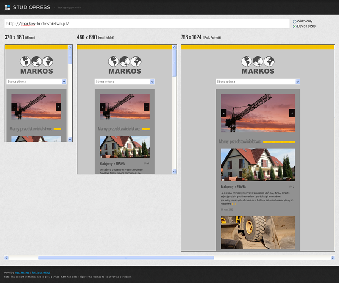Click previous slide arrow in iPhone preview

click(x=14, y=107)
